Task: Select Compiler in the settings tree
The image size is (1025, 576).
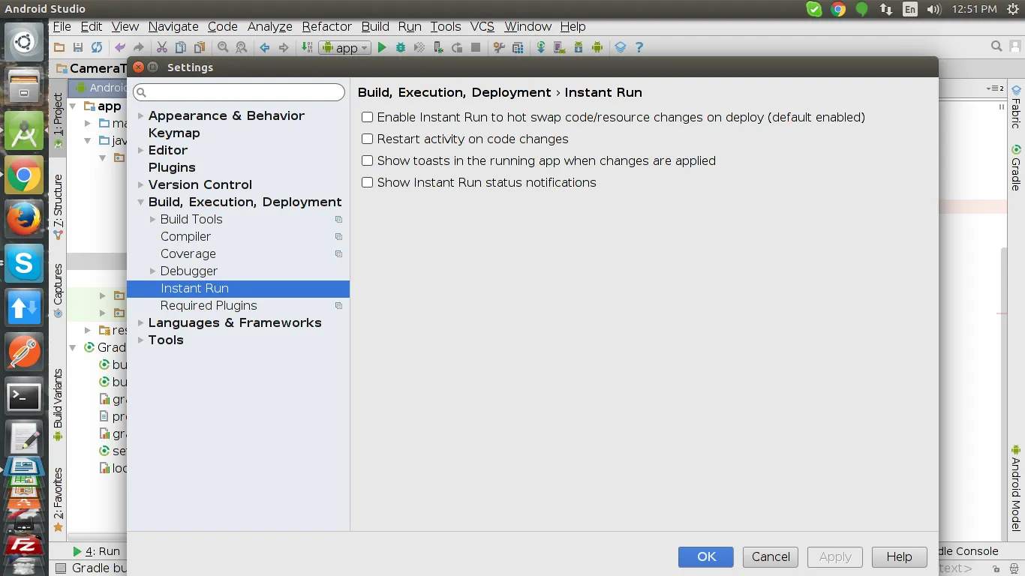Action: [185, 236]
